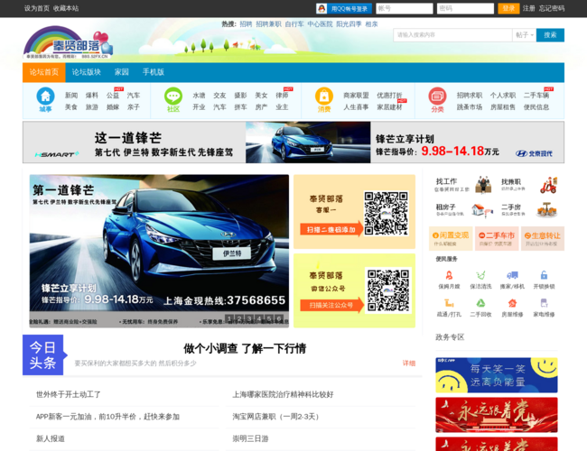Screen dimensions: 587x451
Task: Open the 招聘求职 classified link
Action: coord(470,96)
